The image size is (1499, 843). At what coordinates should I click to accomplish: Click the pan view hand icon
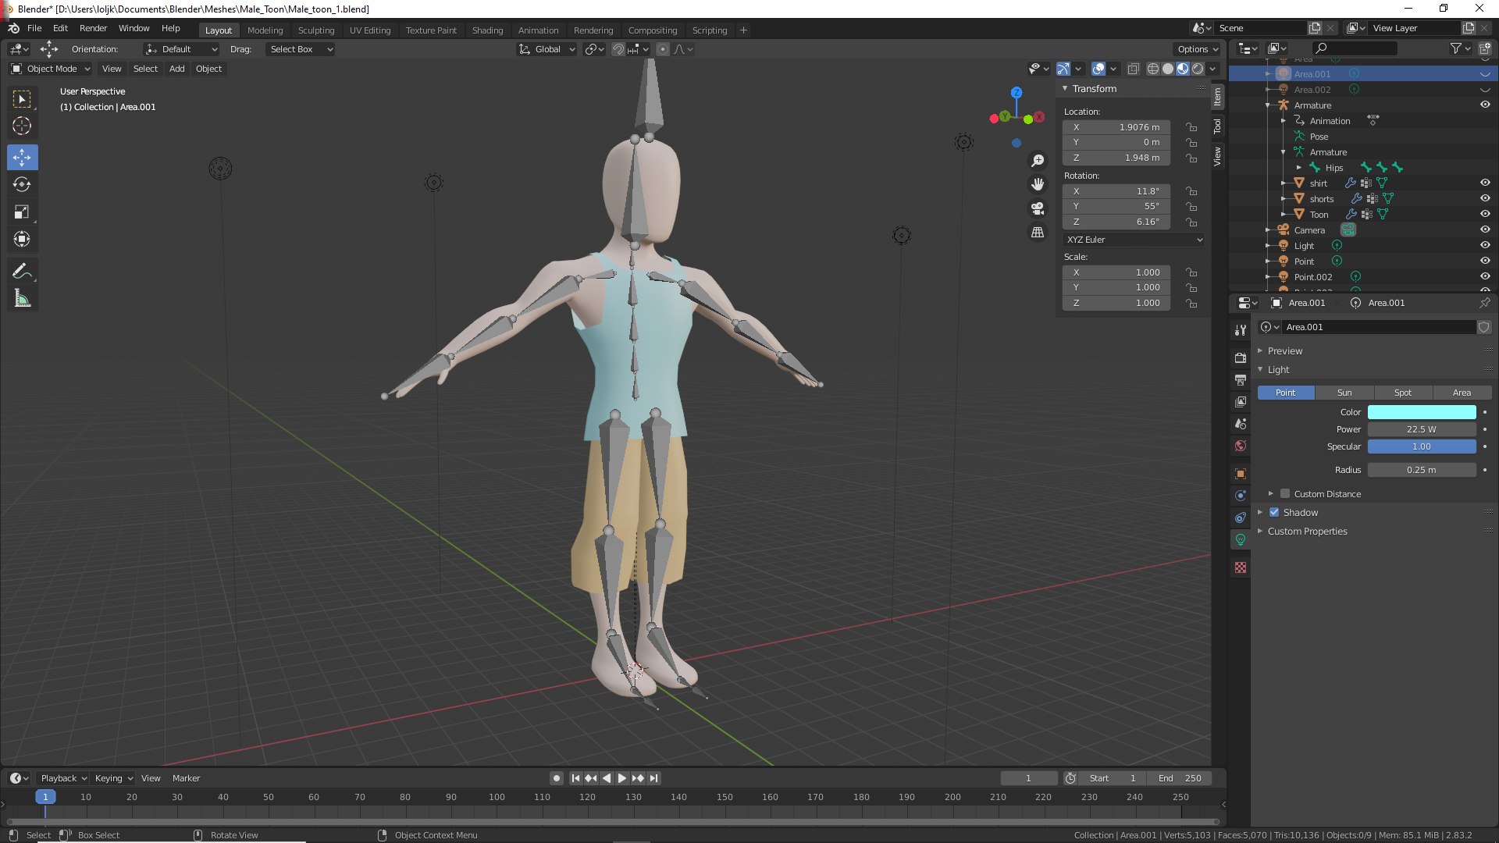[x=1038, y=184]
